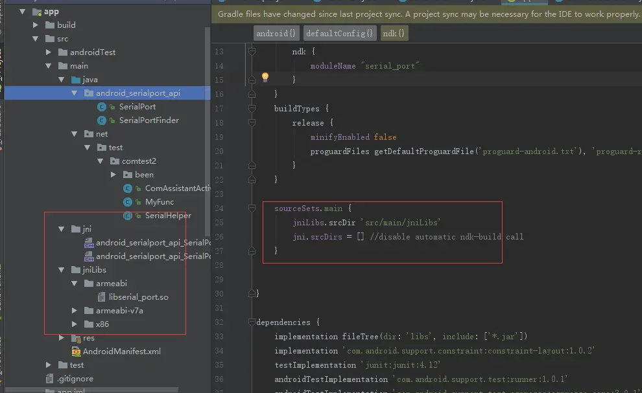This screenshot has width=642, height=393.
Task: Expand the armeabi-v7a folder
Action: (75, 310)
